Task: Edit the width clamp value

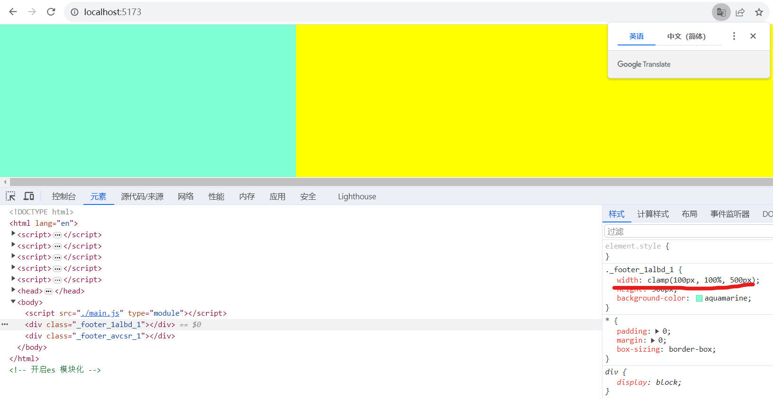Action: [x=701, y=280]
